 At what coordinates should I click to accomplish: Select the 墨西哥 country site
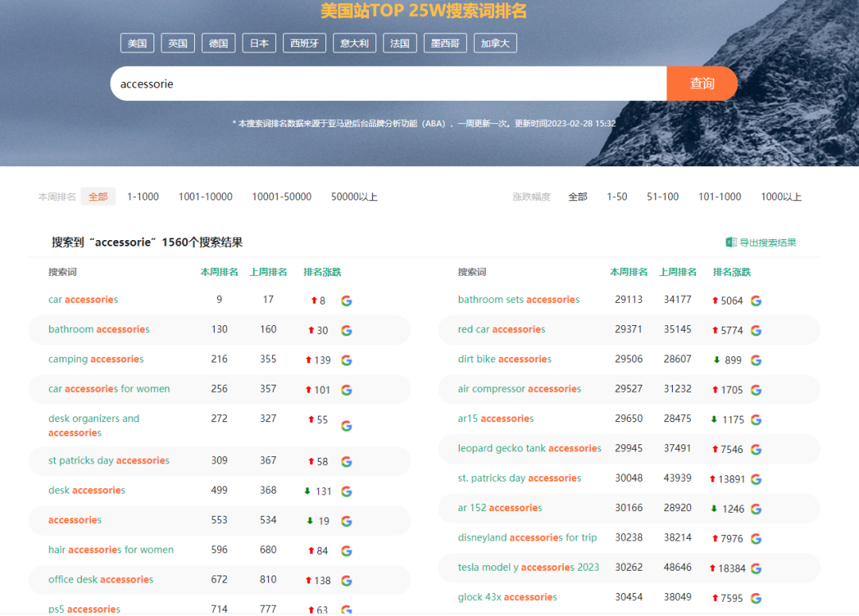point(445,43)
